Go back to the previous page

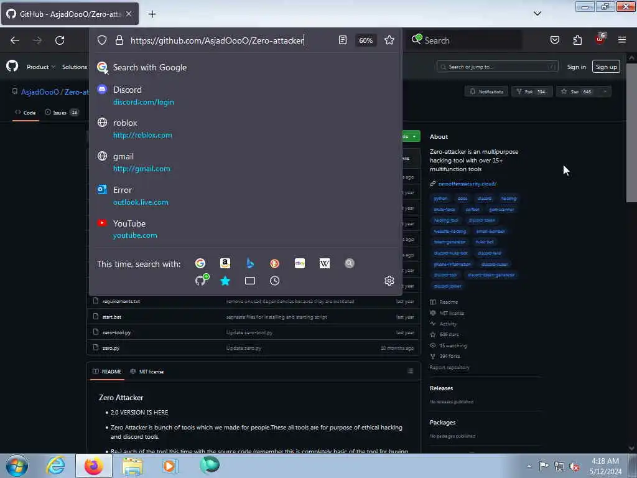tap(15, 40)
